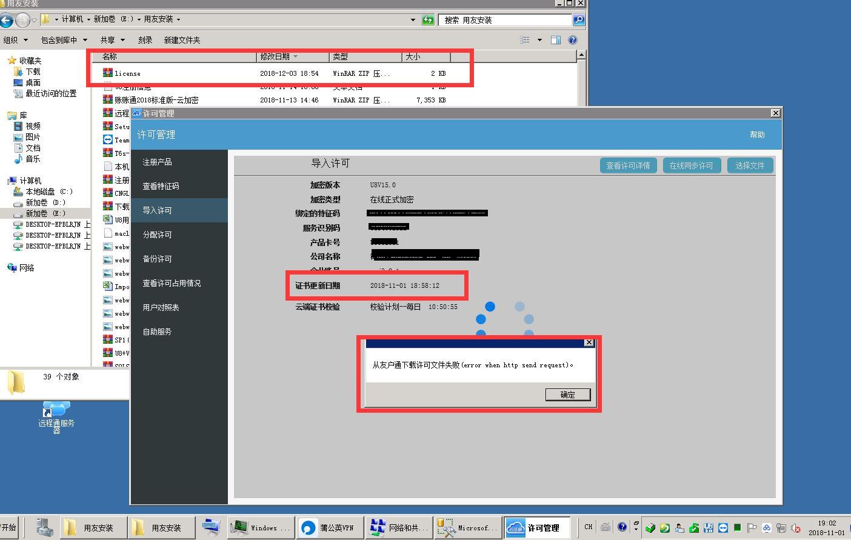This screenshot has height=540, width=851.
Task: Expand view options dropdown arrow
Action: [x=539, y=40]
